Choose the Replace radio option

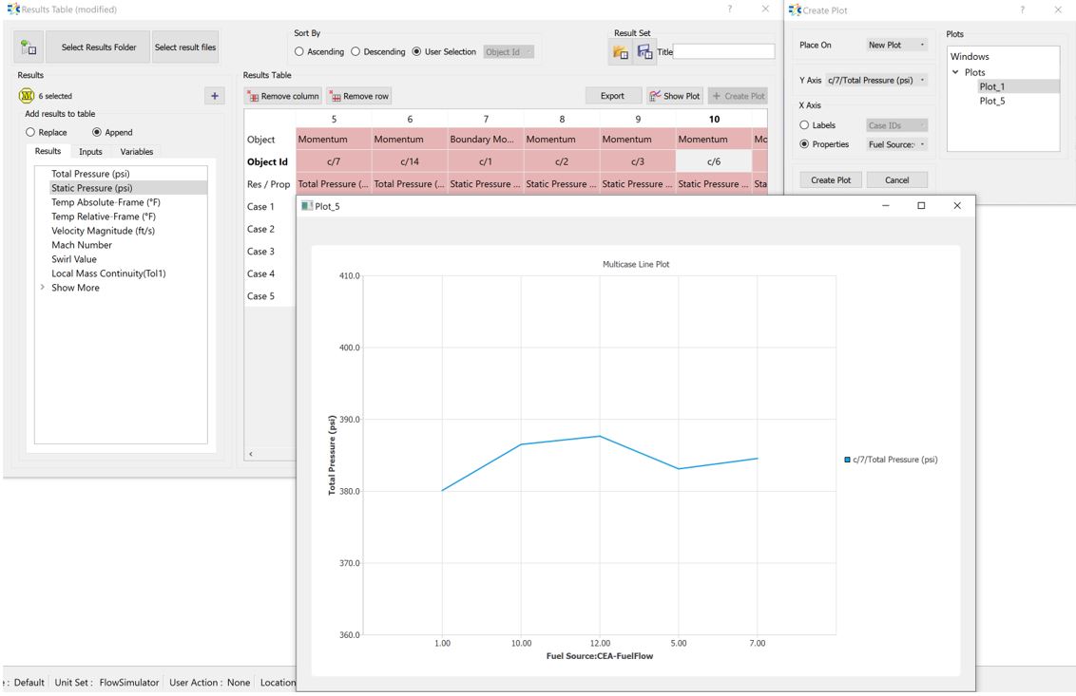[30, 133]
